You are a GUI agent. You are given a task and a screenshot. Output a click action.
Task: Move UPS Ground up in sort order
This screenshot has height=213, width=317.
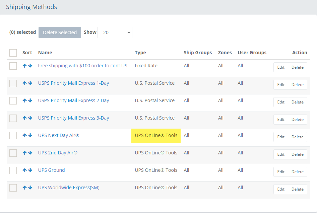coord(24,170)
